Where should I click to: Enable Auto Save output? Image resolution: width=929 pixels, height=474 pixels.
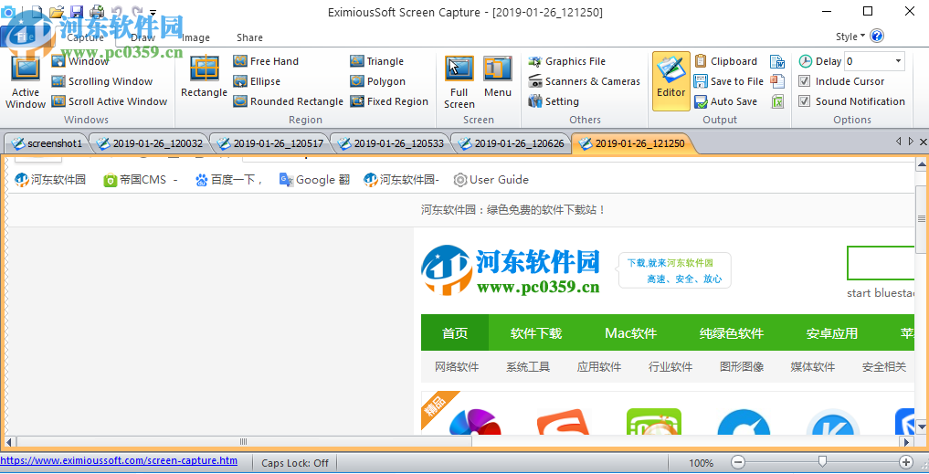pos(726,101)
